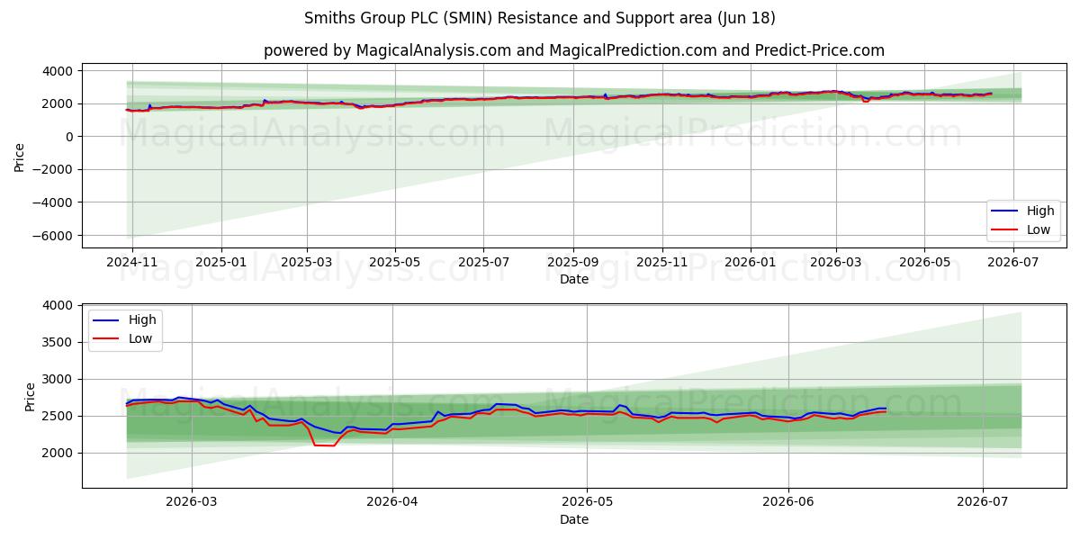1080x540 pixels.
Task: Click the '3500' y-axis label in the bottom chart
Action: [x=59, y=343]
